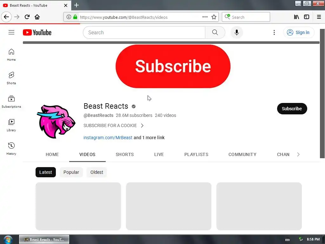
Task: Open Firefox library icon
Action: pyautogui.click(x=296, y=17)
